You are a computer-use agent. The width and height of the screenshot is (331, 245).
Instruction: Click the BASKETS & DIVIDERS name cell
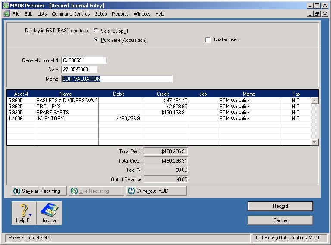(x=67, y=101)
